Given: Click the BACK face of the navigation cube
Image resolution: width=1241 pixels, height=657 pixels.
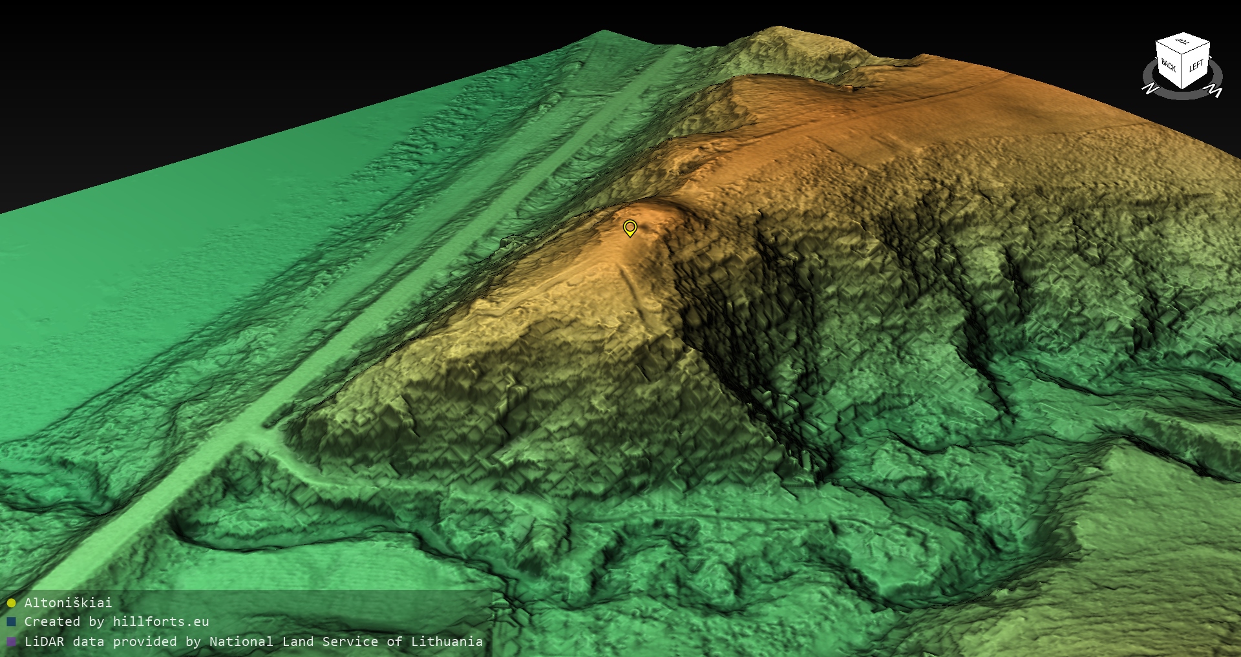Looking at the screenshot, I should point(1169,66).
